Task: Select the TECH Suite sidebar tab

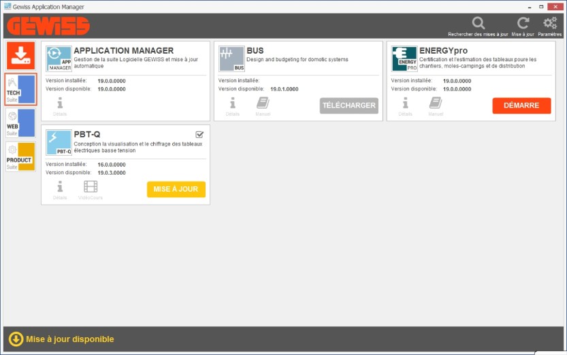Action: click(x=20, y=89)
